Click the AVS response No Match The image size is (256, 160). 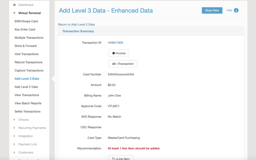[114, 117]
